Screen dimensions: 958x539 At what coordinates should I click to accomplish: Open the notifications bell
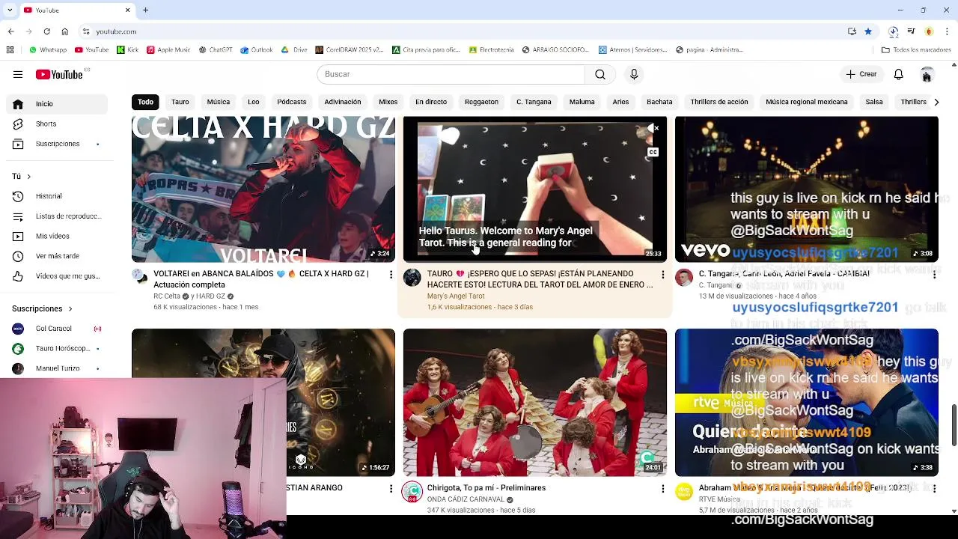point(898,74)
